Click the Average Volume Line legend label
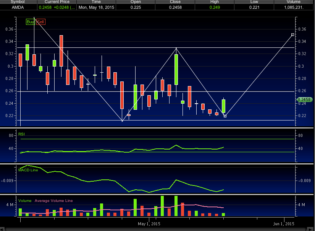 [53, 201]
